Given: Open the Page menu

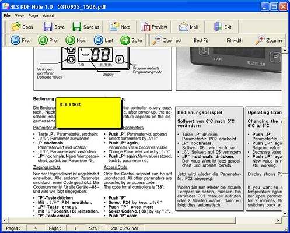Looking at the screenshot, I should pyautogui.click(x=33, y=16).
